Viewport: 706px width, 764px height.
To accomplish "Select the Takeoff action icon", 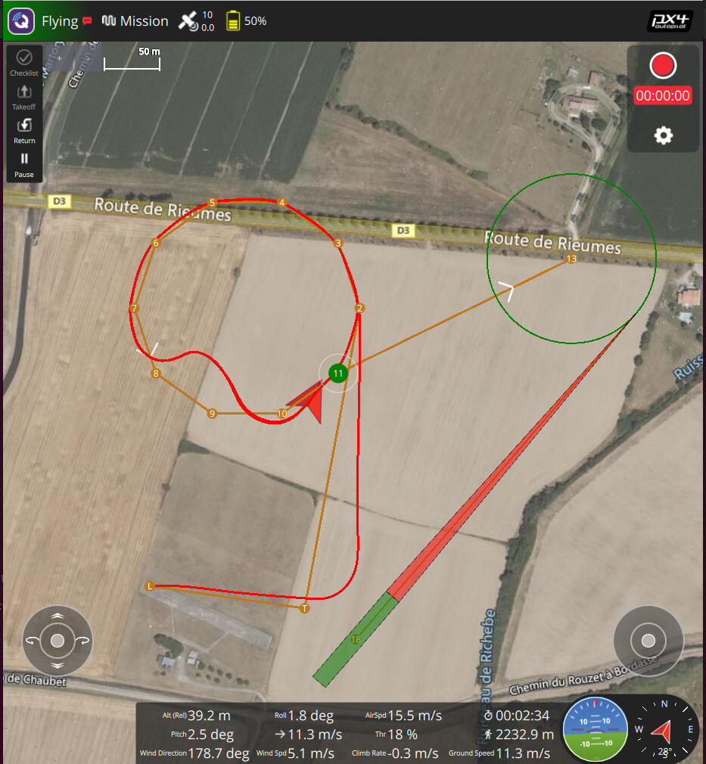I will [24, 97].
